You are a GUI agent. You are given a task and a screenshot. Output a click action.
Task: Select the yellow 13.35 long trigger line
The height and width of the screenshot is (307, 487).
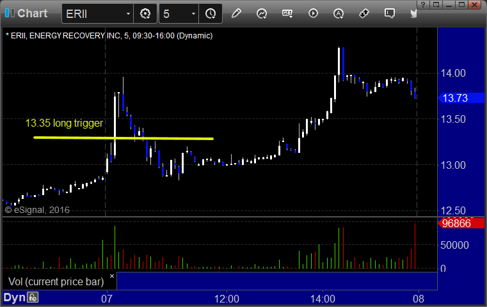click(124, 138)
